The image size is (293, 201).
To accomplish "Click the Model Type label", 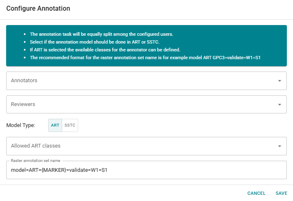I will [x=21, y=125].
